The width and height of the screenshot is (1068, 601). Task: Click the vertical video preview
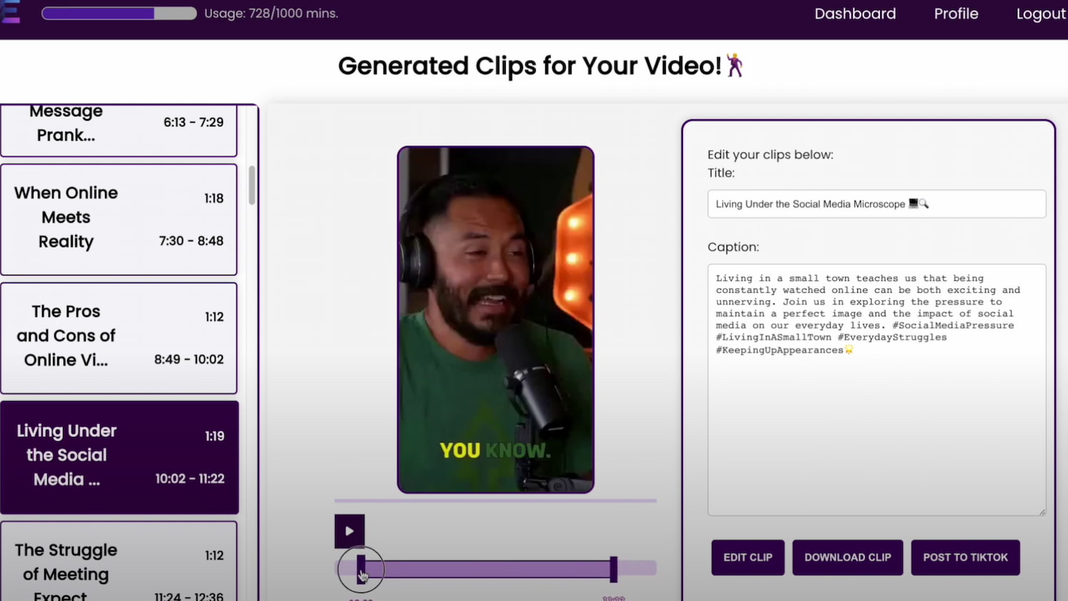(x=495, y=320)
